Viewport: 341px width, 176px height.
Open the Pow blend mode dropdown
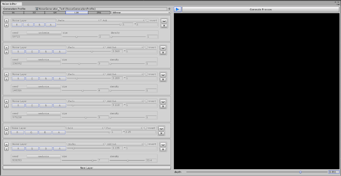124,128
